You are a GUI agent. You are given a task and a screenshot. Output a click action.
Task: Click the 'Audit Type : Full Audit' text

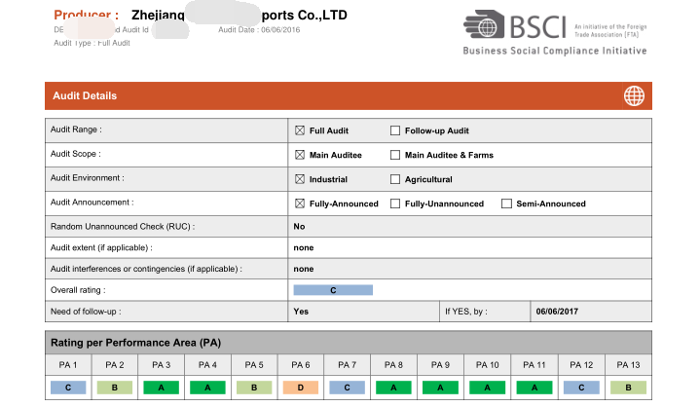pyautogui.click(x=92, y=43)
